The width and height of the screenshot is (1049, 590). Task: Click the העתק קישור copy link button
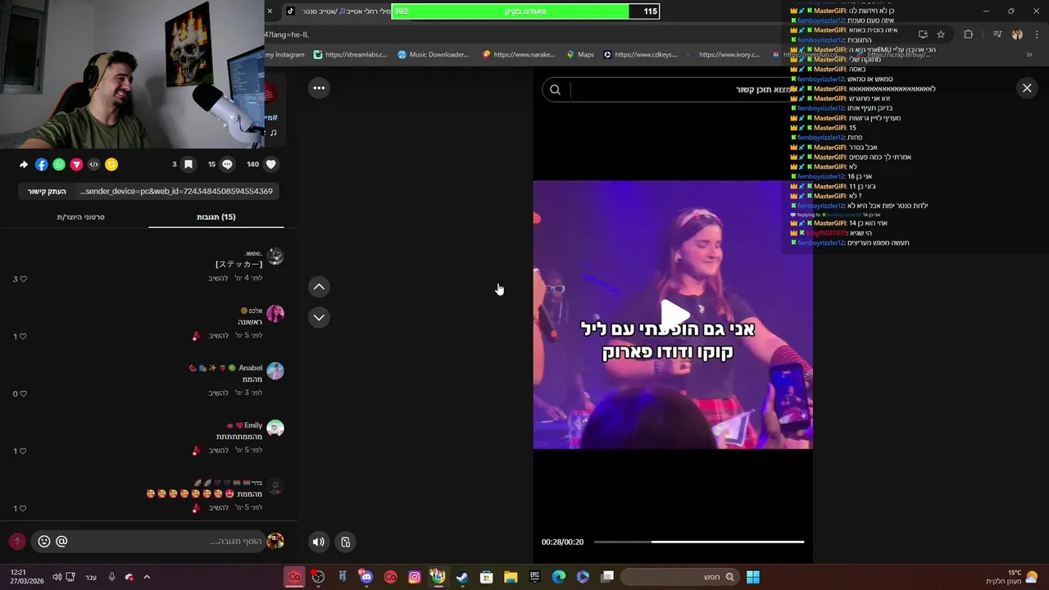click(47, 191)
